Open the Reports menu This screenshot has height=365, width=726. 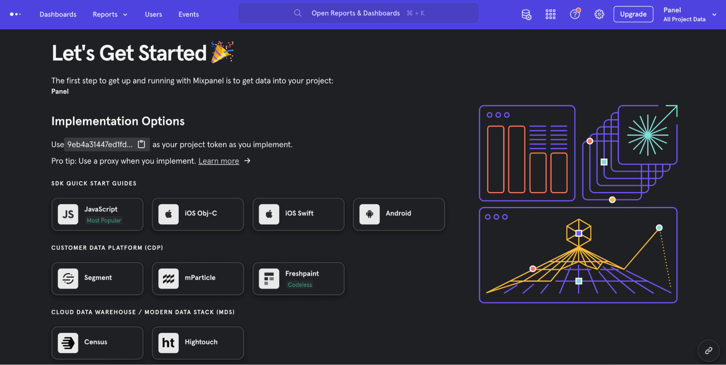click(x=105, y=14)
